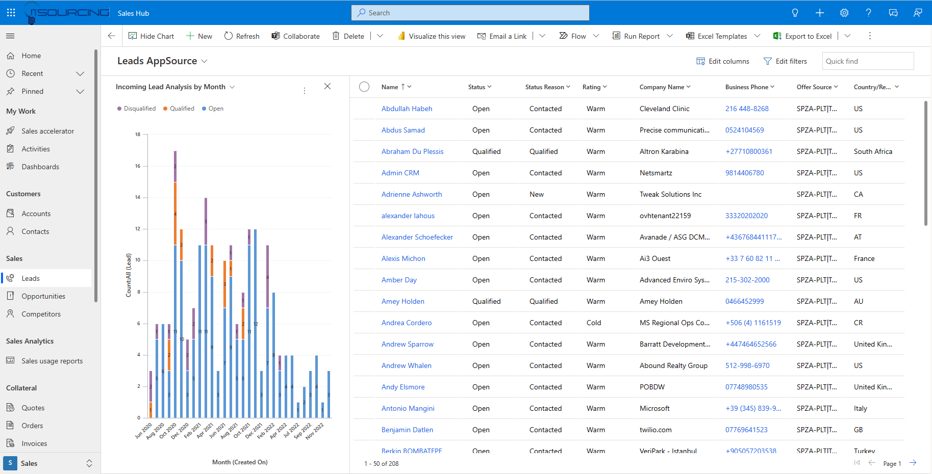Click the Collaborate Teams button
This screenshot has height=474, width=932.
click(x=295, y=36)
